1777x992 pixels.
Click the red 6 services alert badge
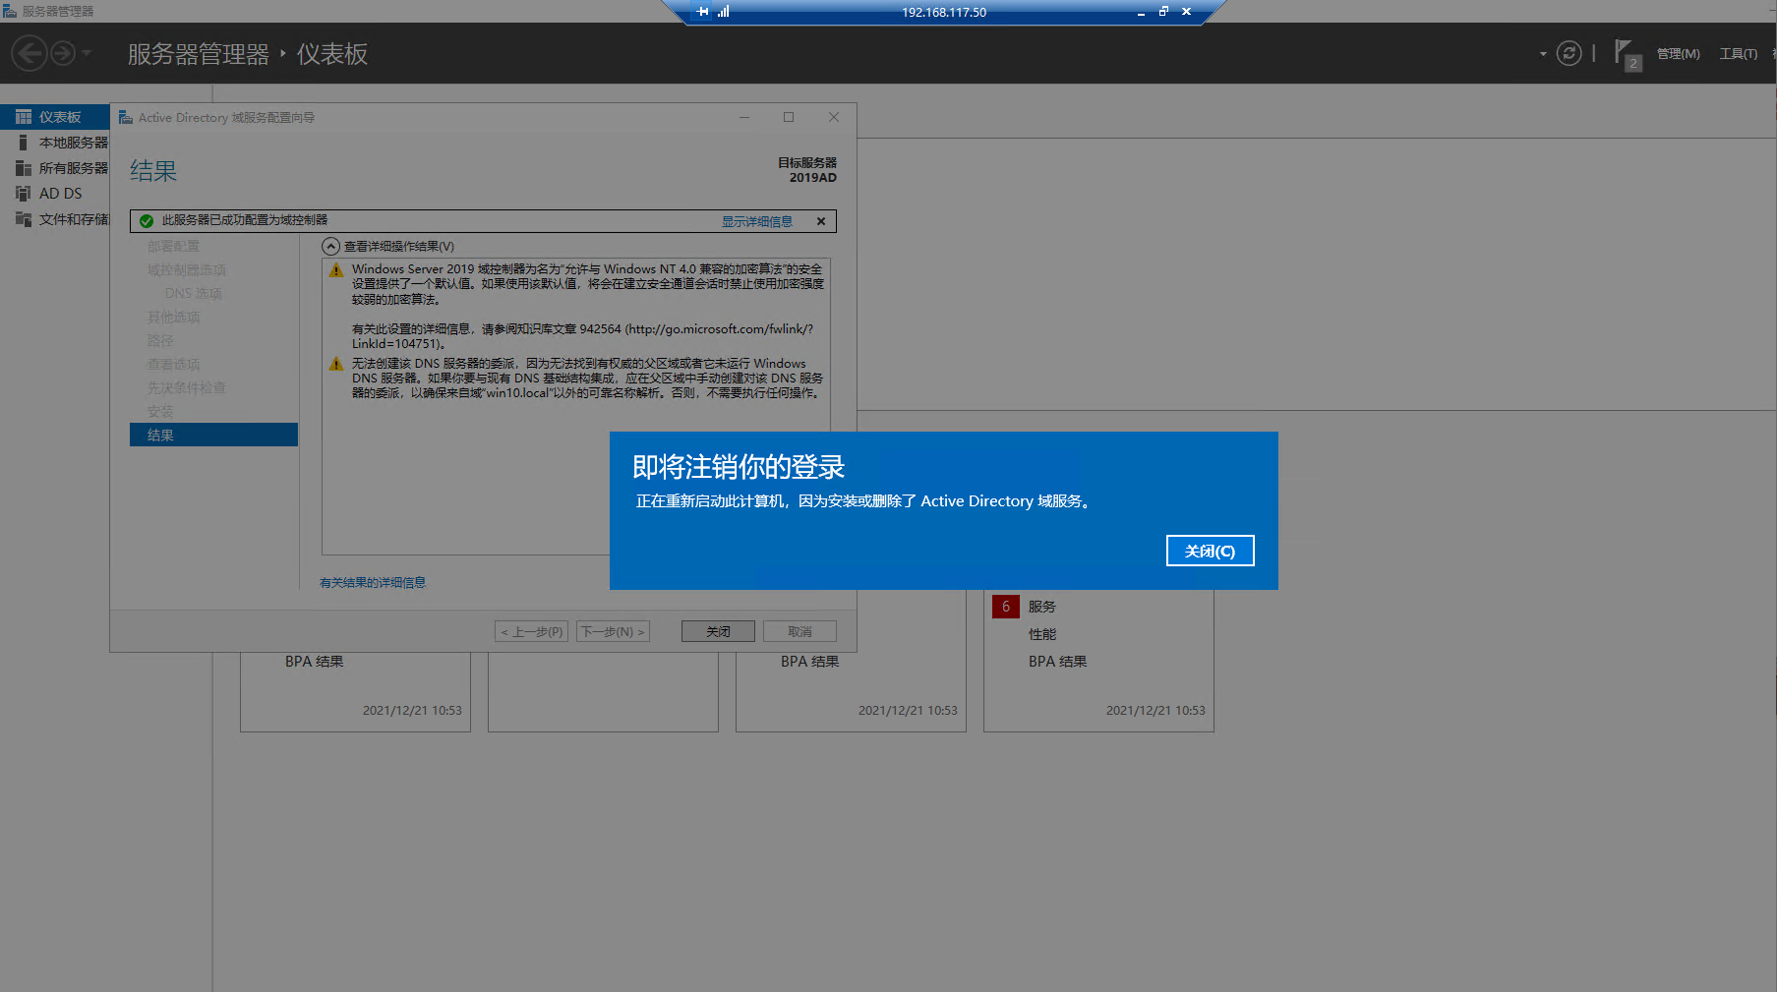point(1005,607)
